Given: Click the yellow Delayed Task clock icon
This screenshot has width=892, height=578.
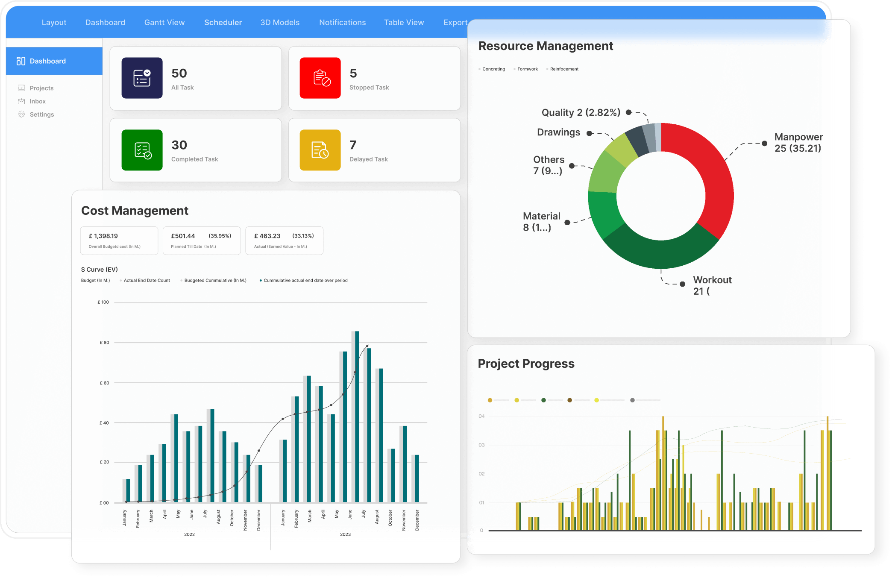Looking at the screenshot, I should click(x=320, y=150).
